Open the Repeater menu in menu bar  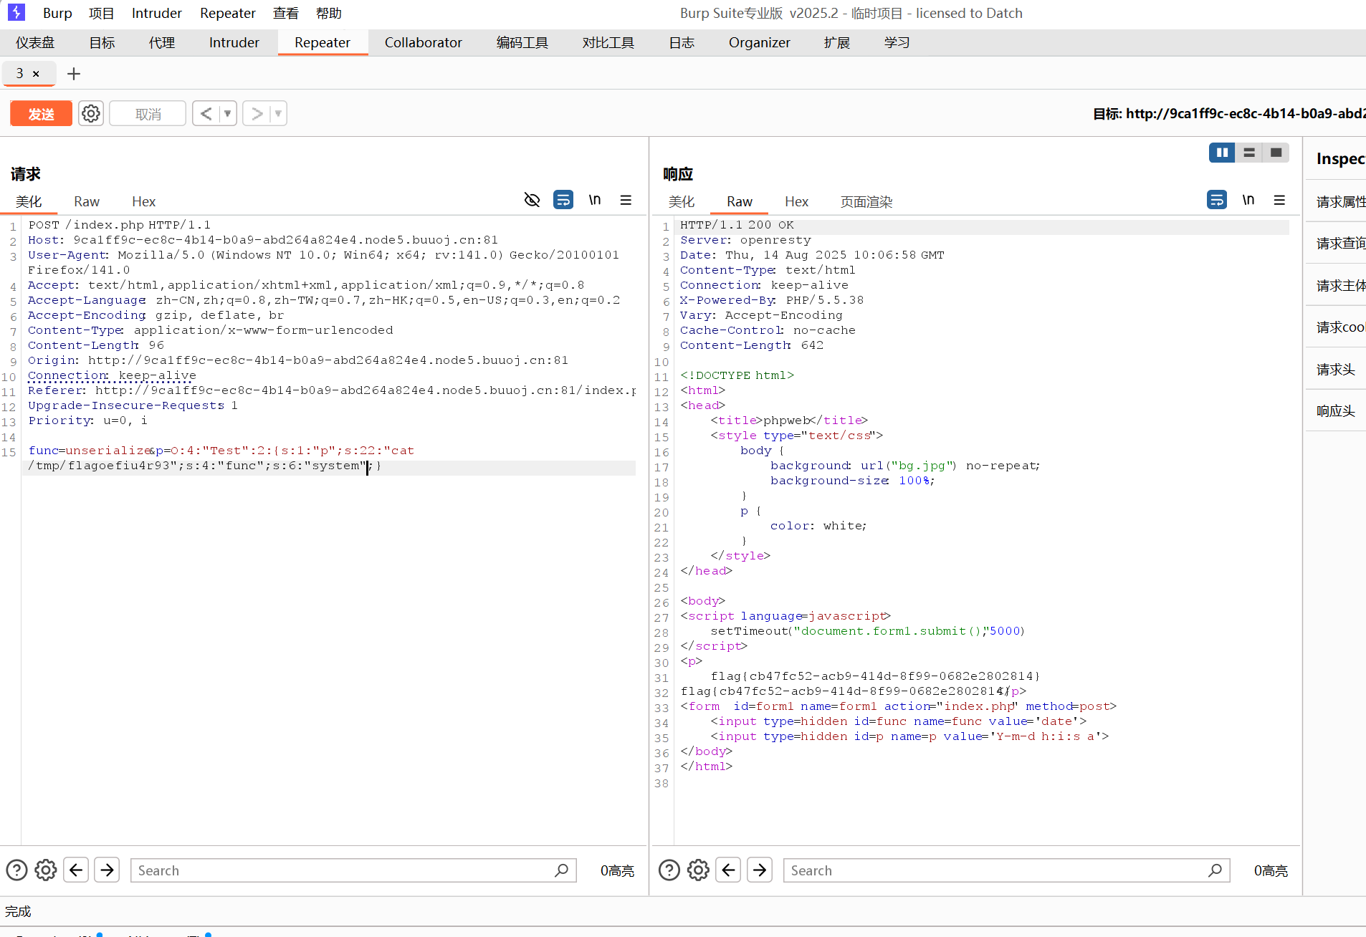pos(228,13)
